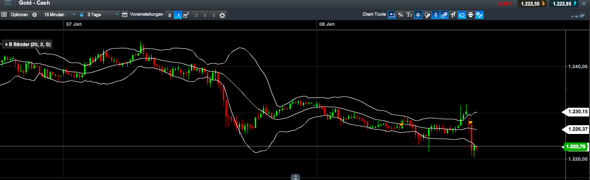The width and height of the screenshot is (590, 180).
Task: Click the Gold - Cash title
Action: tap(35, 3)
